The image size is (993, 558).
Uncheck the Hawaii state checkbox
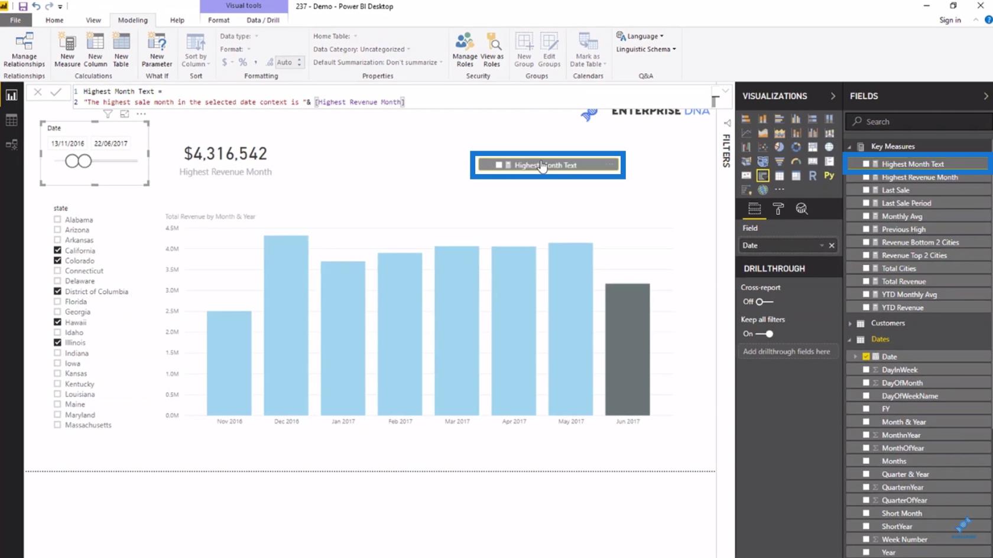click(x=57, y=322)
